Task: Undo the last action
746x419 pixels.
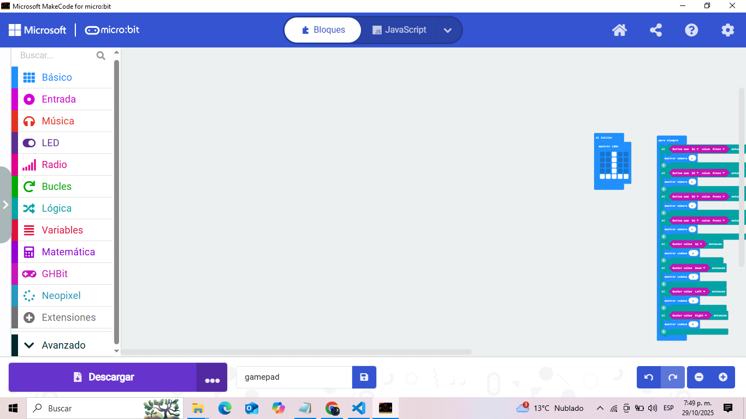Action: pyautogui.click(x=649, y=377)
